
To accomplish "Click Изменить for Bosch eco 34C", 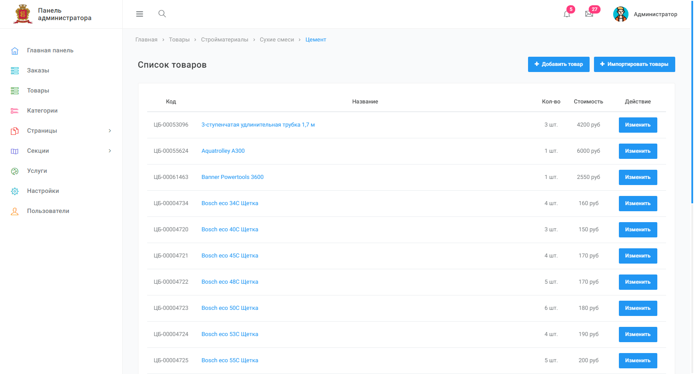I will tap(638, 203).
